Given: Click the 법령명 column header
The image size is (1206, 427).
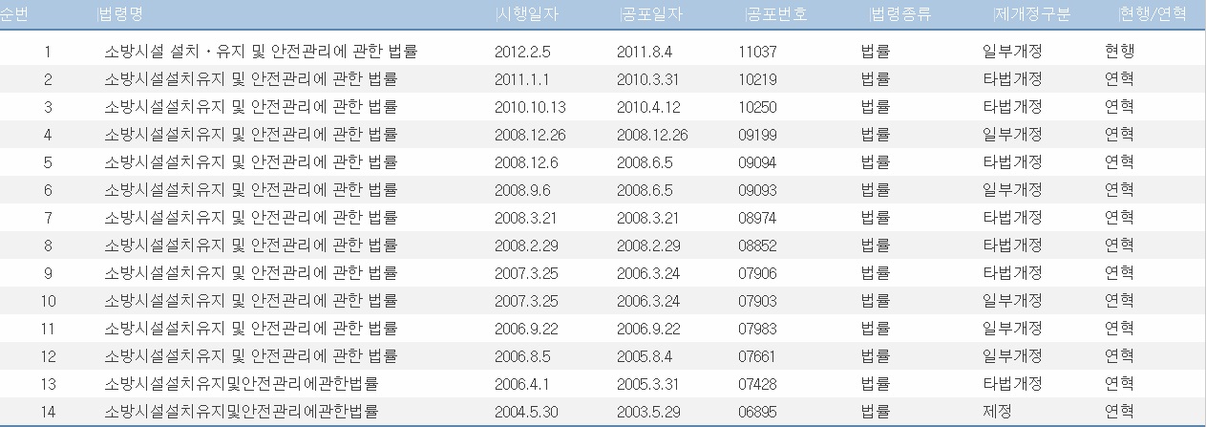Looking at the screenshot, I should (x=122, y=14).
